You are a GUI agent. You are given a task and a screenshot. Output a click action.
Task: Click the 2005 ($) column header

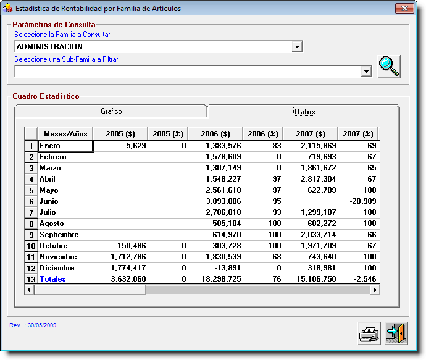(120, 134)
